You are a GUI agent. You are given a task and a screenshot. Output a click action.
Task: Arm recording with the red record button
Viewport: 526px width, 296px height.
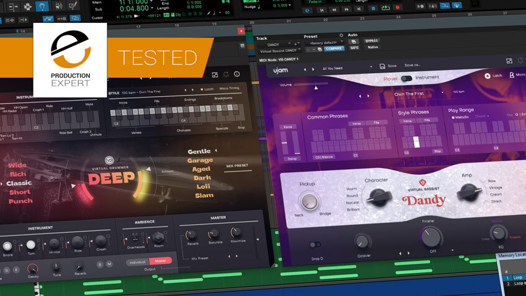coord(397,7)
